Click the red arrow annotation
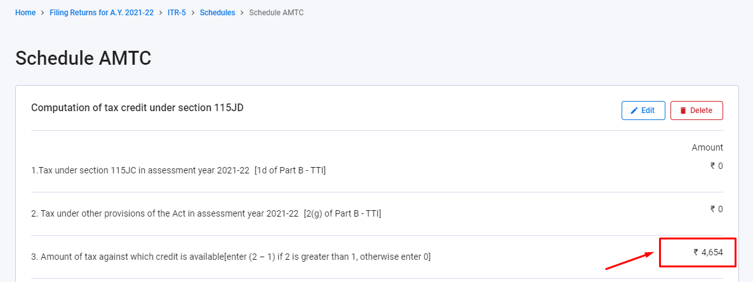The width and height of the screenshot is (753, 282). click(629, 260)
